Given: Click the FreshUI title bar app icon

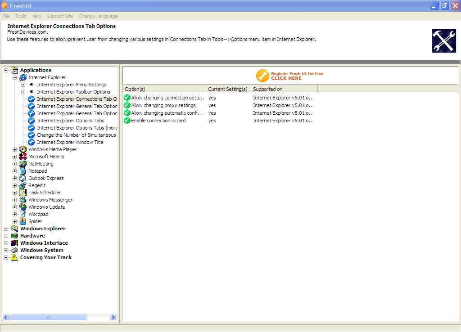Looking at the screenshot, I should pos(4,5).
